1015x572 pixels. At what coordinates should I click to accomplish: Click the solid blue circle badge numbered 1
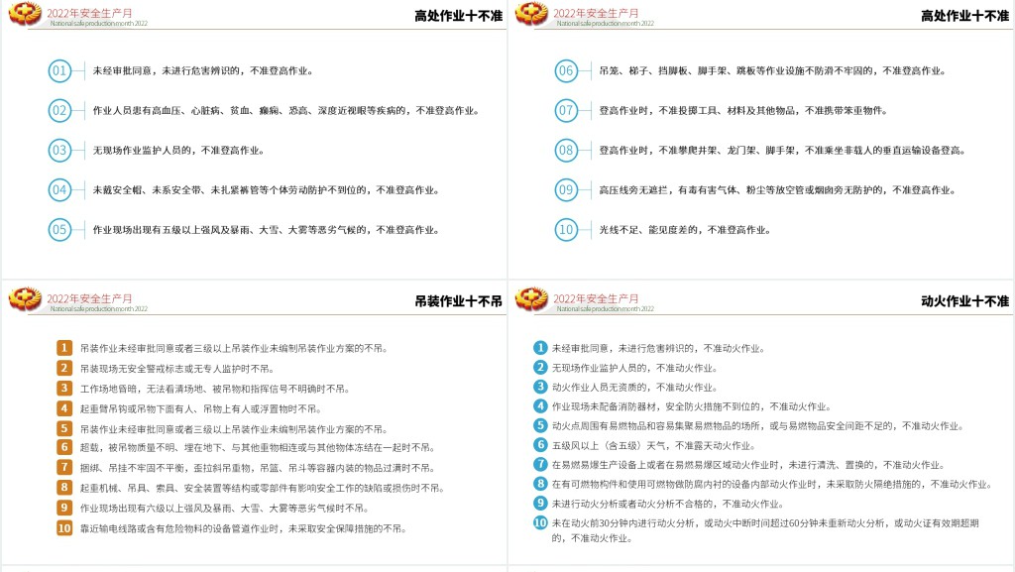[541, 348]
